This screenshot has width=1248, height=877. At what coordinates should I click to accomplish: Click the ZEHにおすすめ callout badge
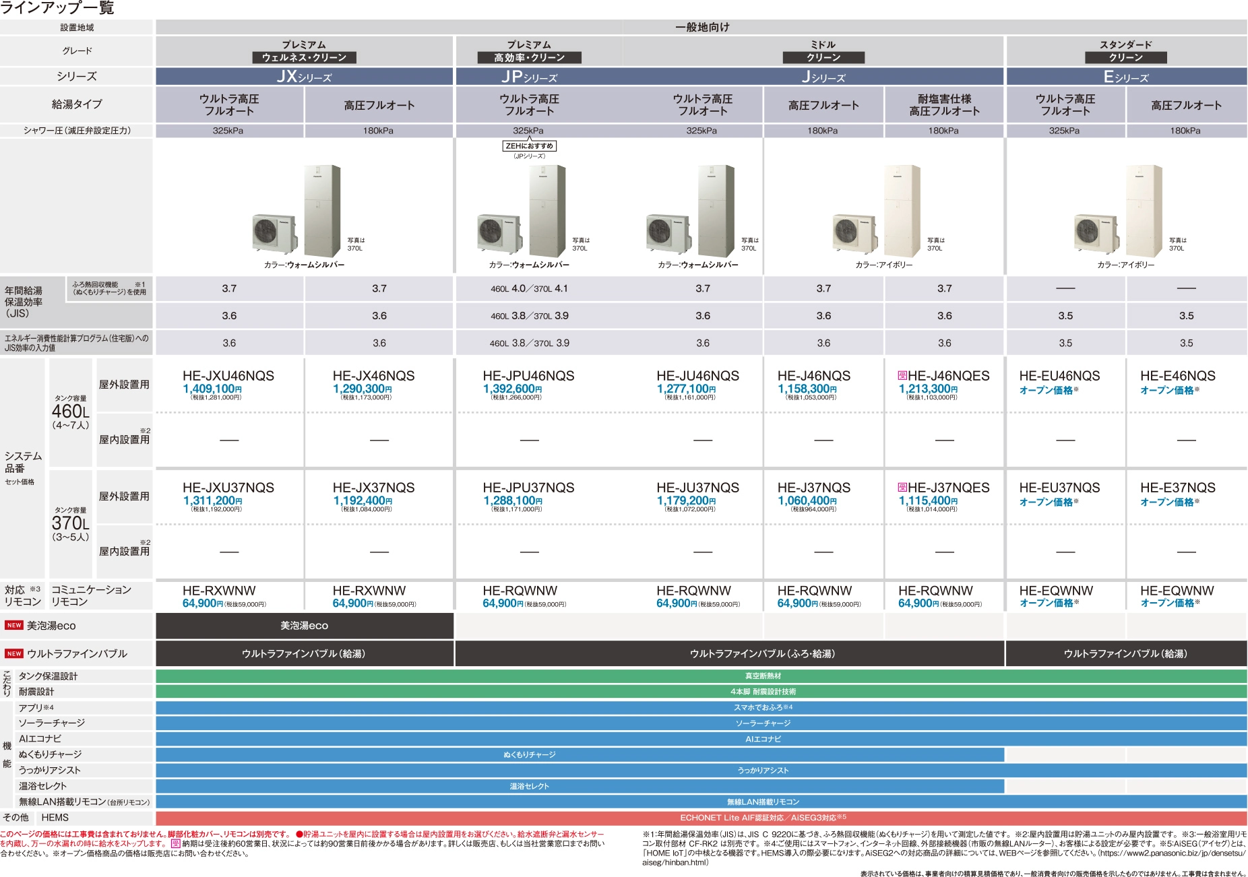click(530, 146)
